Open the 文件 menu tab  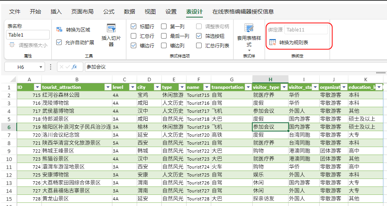point(15,12)
